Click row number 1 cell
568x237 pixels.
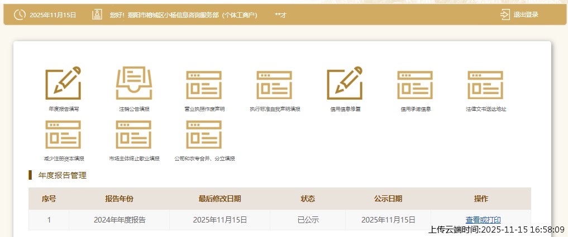[49, 220]
